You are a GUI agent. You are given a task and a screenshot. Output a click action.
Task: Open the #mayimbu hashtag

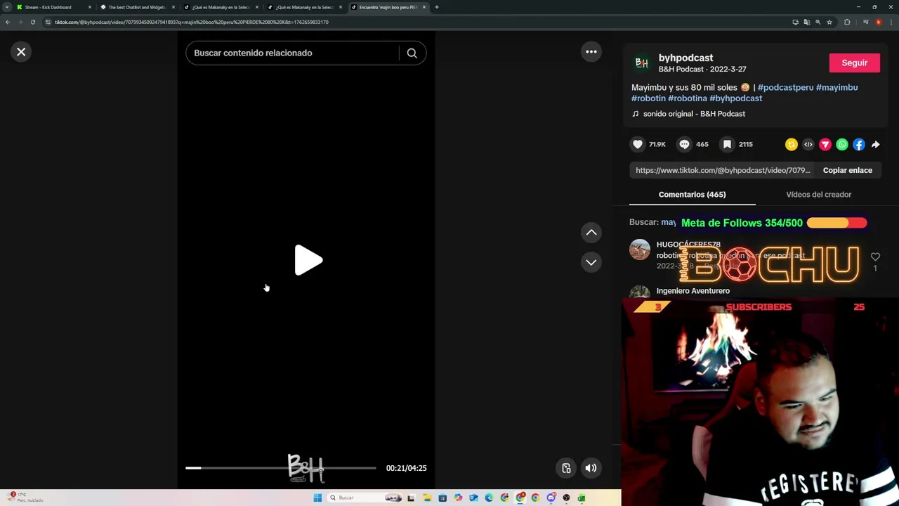tap(836, 87)
